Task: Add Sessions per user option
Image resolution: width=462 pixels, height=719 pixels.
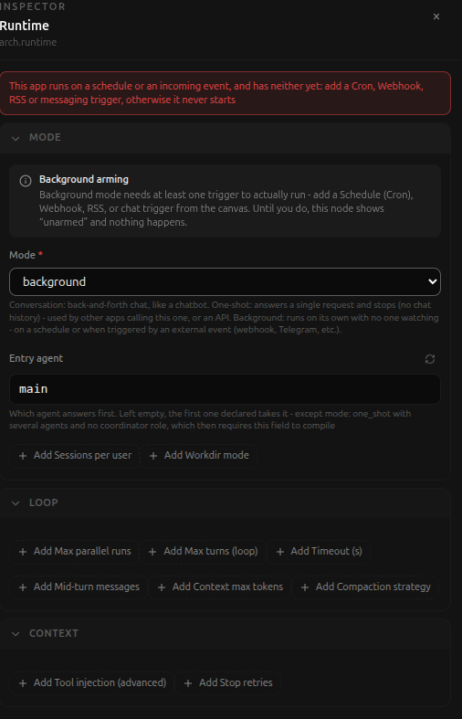Action: [x=75, y=455]
